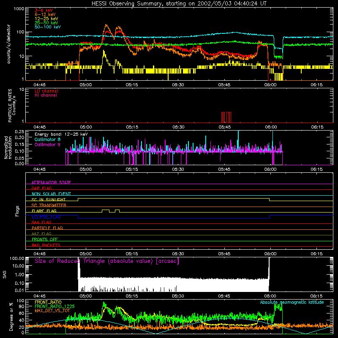Image resolution: width=338 pixels, height=338 pixels.
Task: Select the cyan 50-100 keV legend entry
Action: tap(48, 27)
